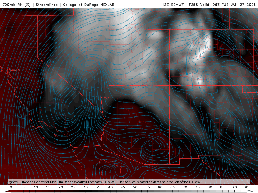Viewport: 258px width, 193px height.
Task: Click the 10 value on color scale
Action: 36,187
